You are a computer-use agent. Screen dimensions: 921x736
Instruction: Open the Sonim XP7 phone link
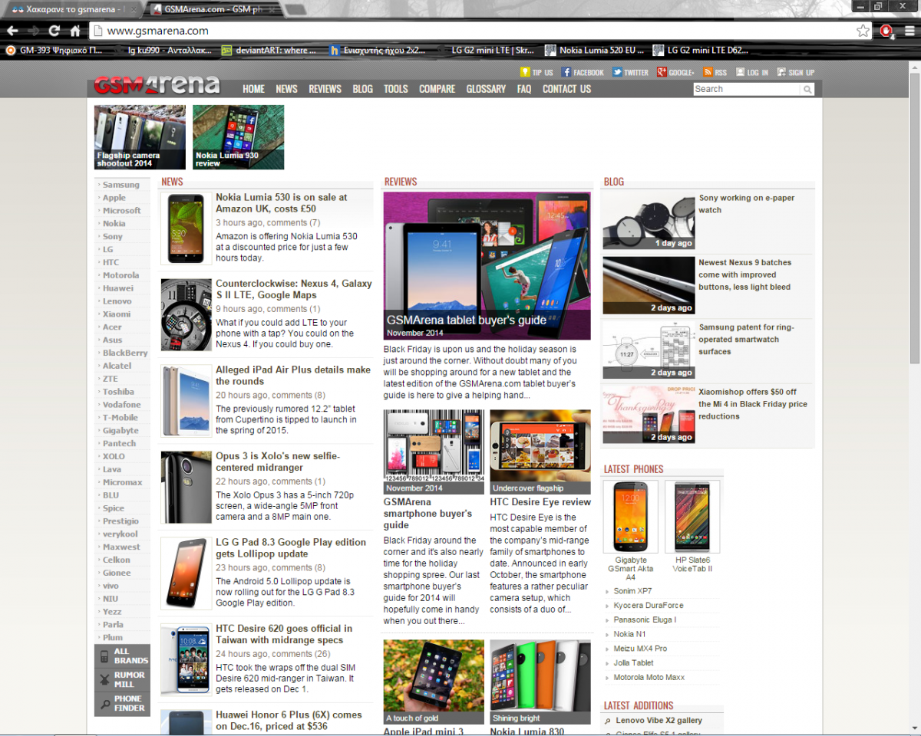(633, 591)
